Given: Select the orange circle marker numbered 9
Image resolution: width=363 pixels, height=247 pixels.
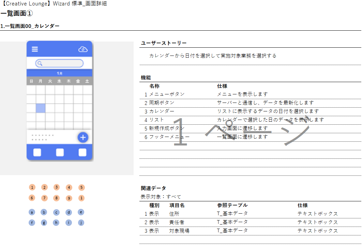Looking at the screenshot, I should 69,198.
